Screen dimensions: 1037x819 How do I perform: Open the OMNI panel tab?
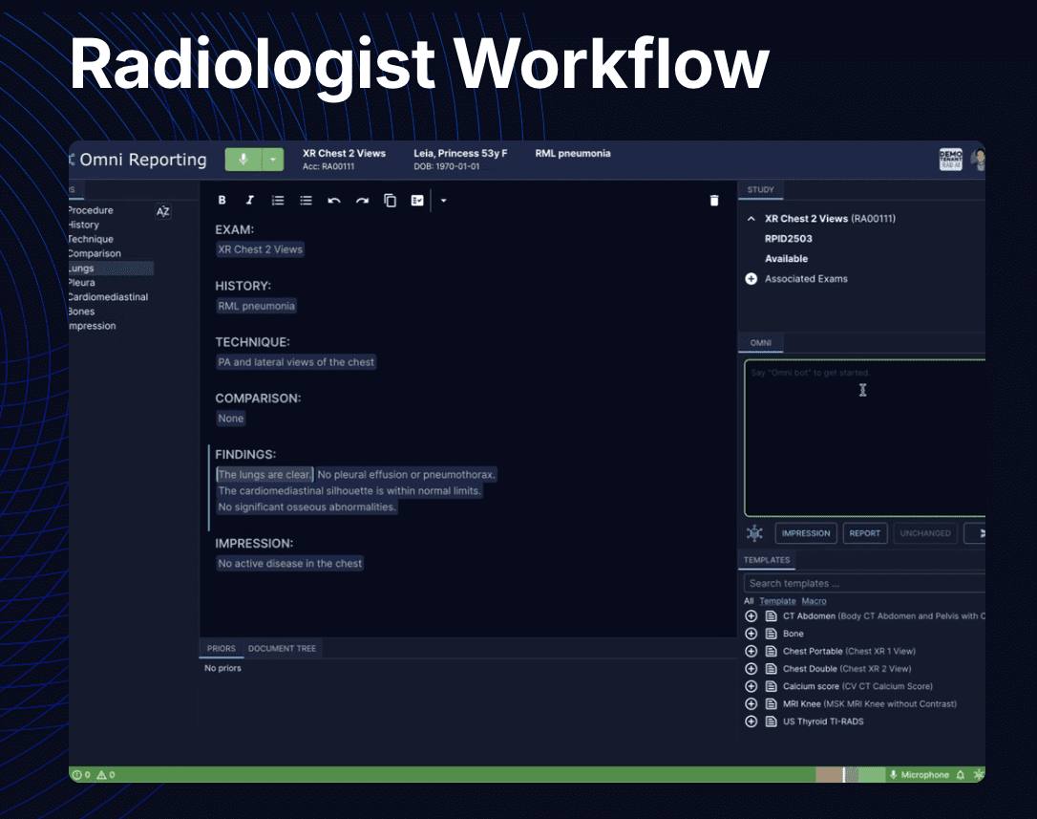(x=760, y=342)
